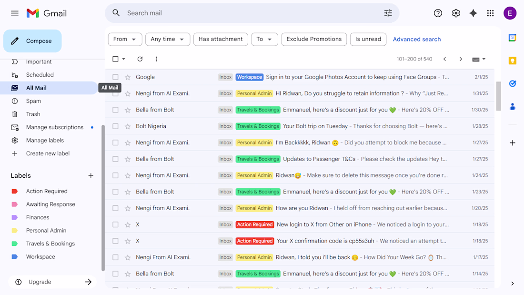Screen dimensions: 524x295
Task: Star the X confirmation code email
Action: (128, 241)
